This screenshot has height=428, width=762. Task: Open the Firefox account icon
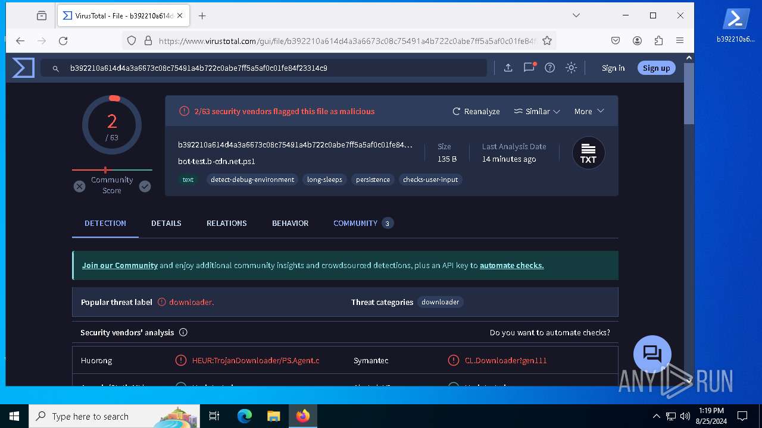(x=637, y=40)
